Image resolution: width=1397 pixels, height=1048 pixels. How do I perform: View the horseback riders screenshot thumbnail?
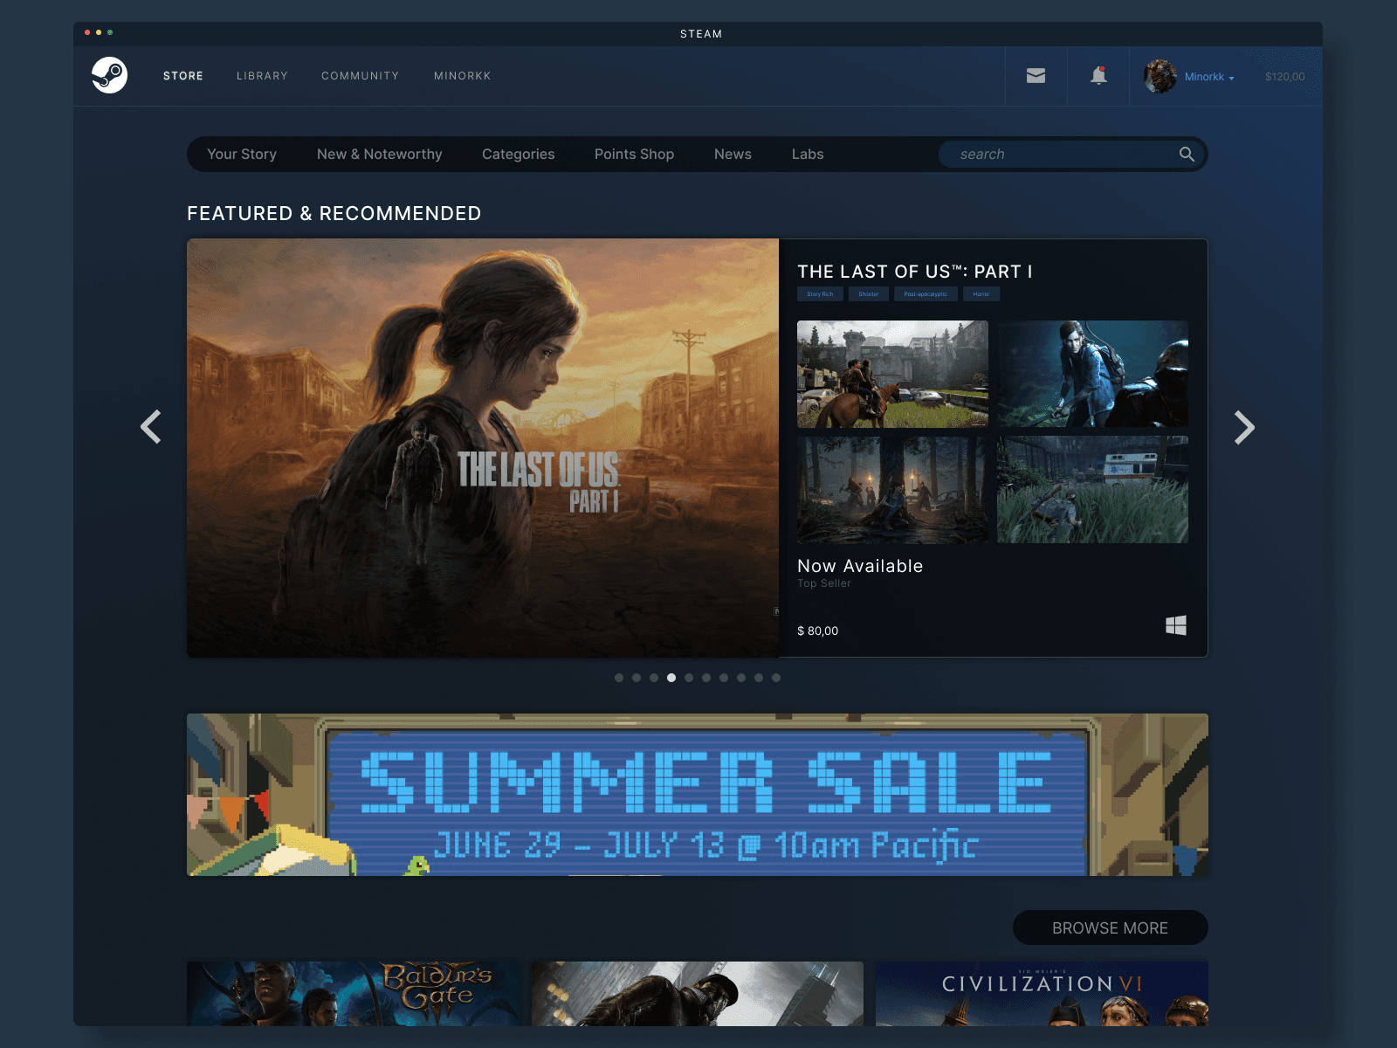tap(892, 374)
